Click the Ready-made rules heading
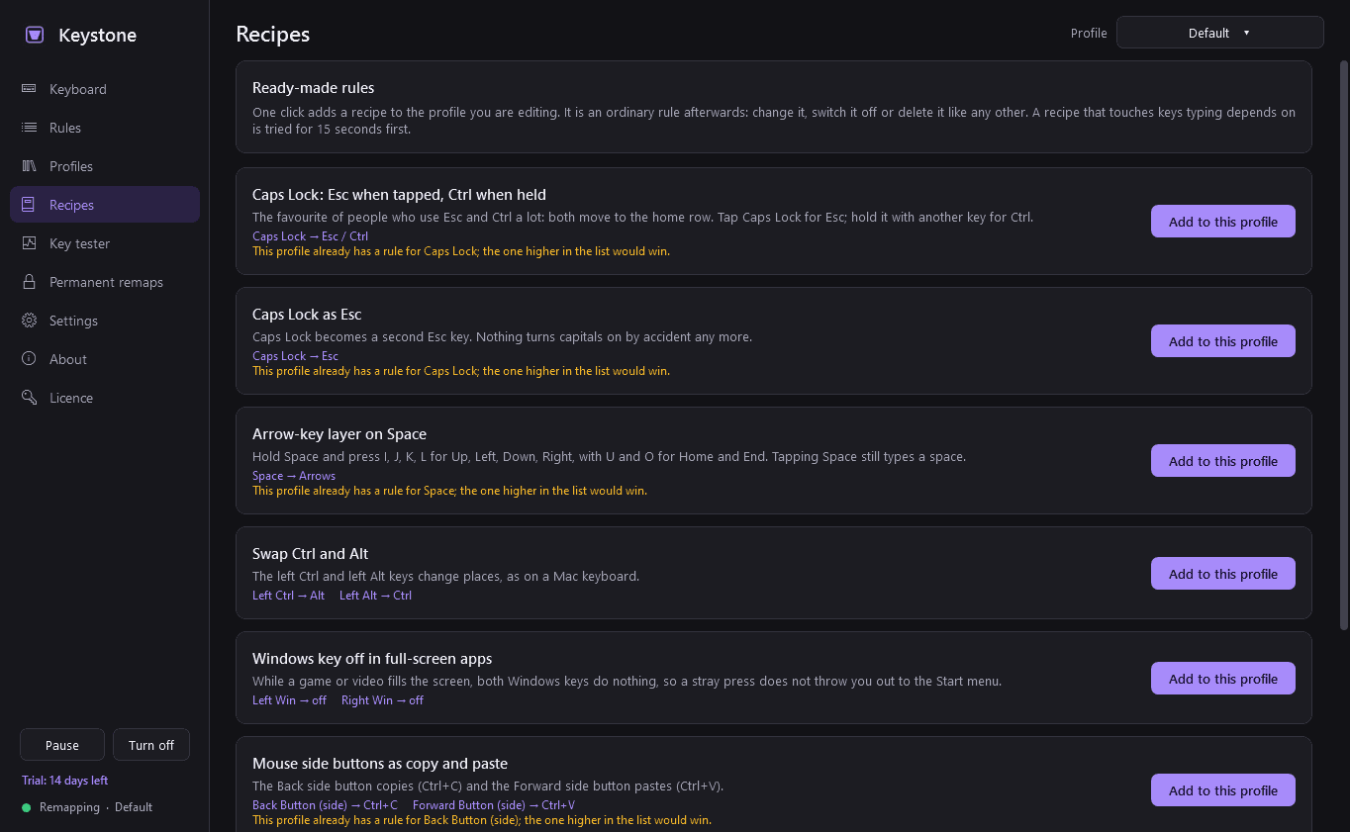 coord(314,88)
